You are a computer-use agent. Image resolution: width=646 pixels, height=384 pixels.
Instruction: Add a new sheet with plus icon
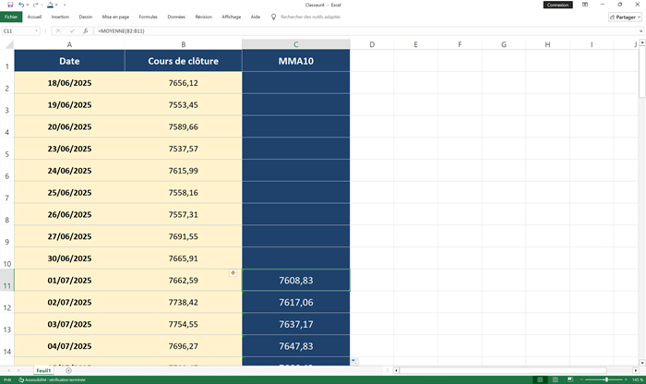68,370
